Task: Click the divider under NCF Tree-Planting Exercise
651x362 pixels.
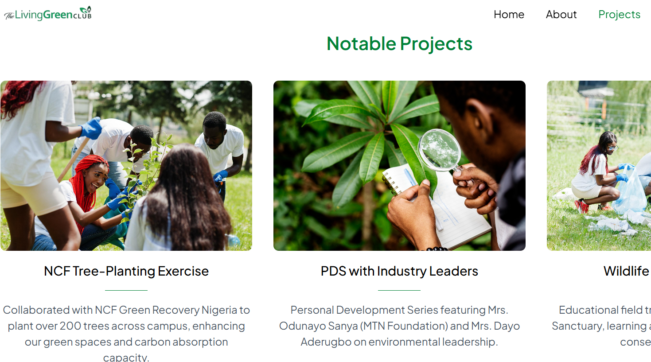Action: 126,290
